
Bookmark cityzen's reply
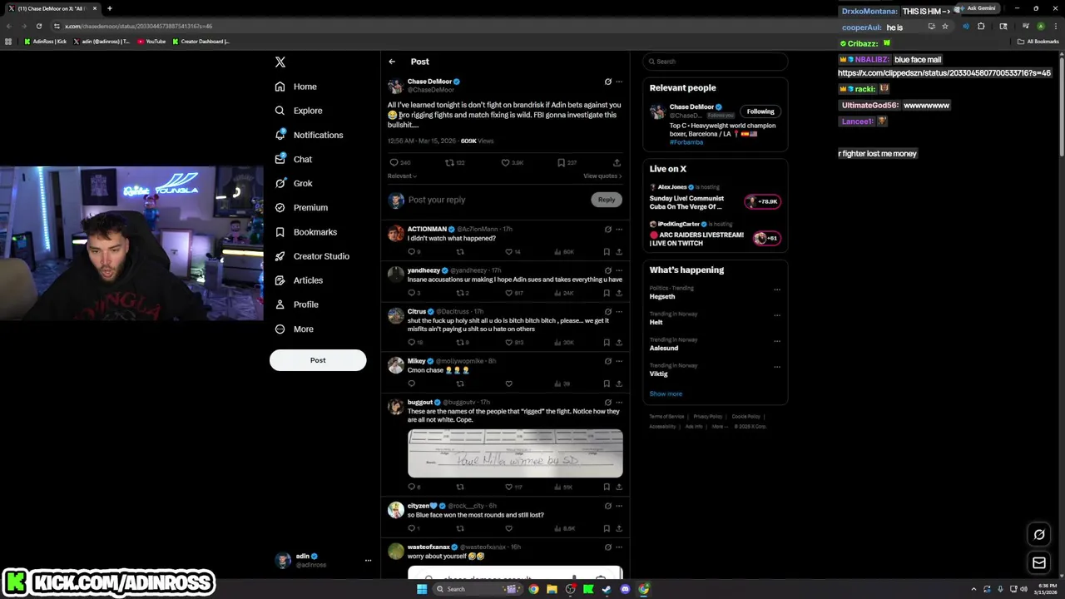pos(607,528)
